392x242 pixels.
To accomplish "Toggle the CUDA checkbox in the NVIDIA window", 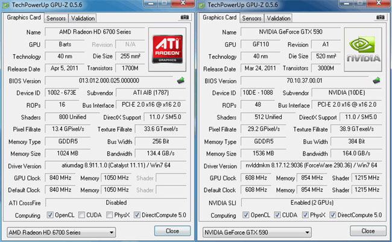I will click(277, 215).
